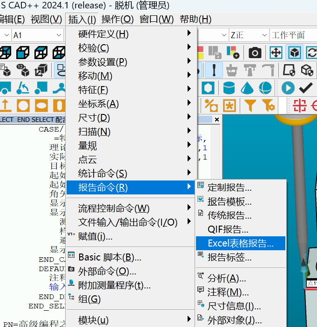
Task: Click the orange ellipse feature icon
Action: click(41, 106)
